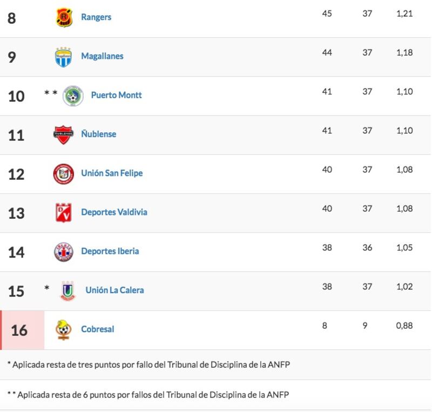The image size is (432, 412).
Task: Click the Deportes Valdivia DV crest
Action: tap(64, 212)
